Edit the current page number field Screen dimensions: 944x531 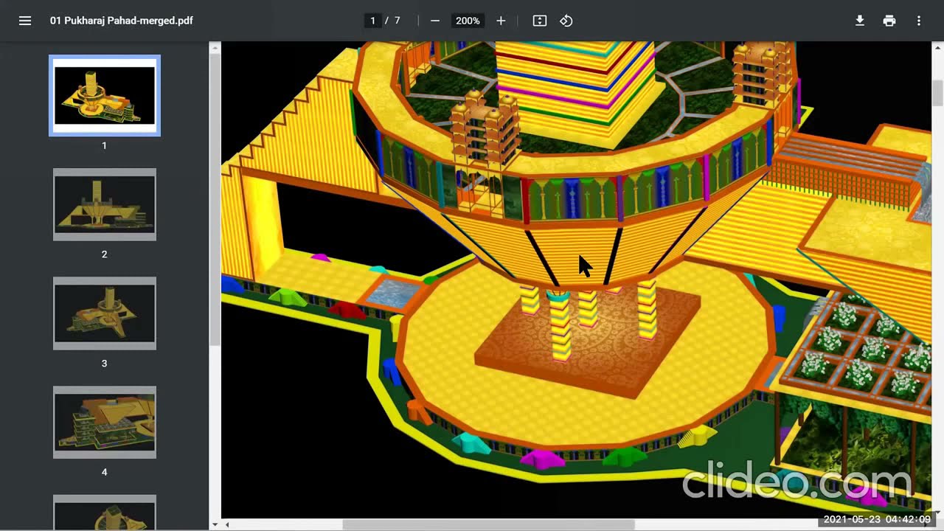(x=373, y=21)
